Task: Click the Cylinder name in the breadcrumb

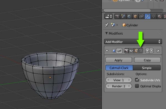Action: click(132, 25)
